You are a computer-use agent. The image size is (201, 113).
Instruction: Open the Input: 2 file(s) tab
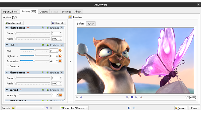[x=11, y=11]
